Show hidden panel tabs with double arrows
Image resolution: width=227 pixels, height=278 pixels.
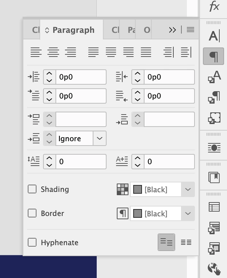pos(173,30)
